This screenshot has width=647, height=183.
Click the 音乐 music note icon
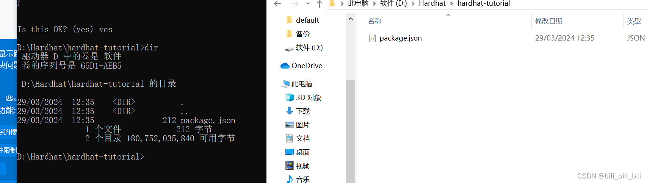[x=290, y=179]
